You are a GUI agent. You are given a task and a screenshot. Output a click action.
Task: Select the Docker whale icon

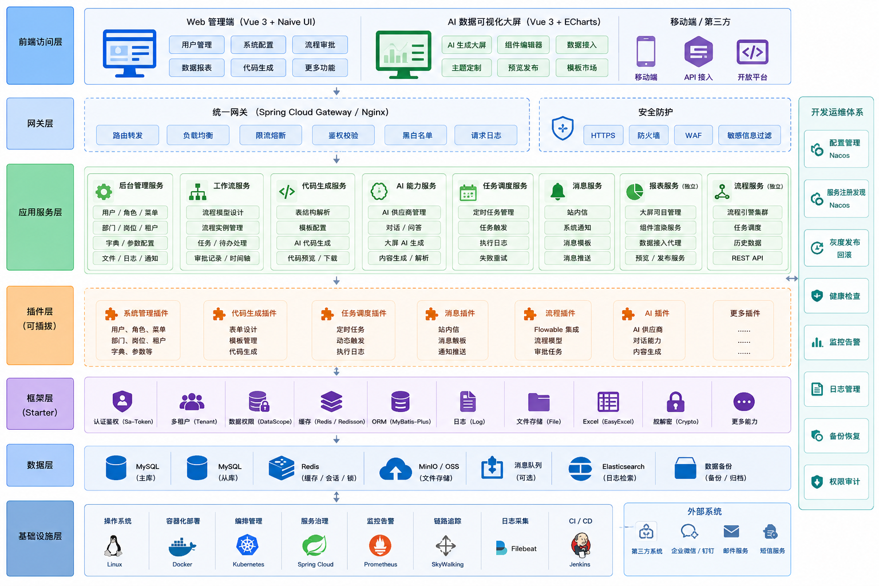pos(182,547)
